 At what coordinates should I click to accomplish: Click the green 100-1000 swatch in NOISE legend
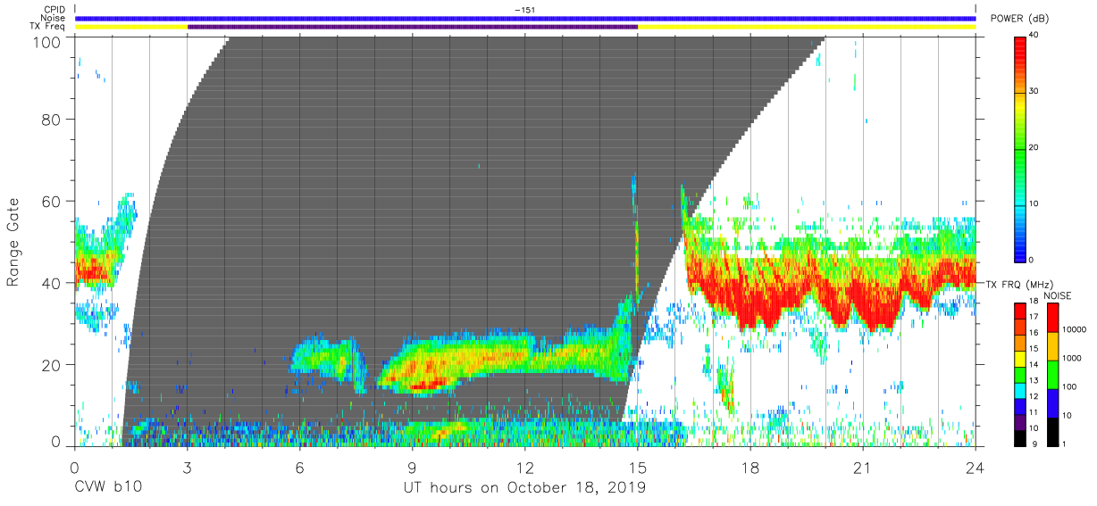[1052, 375]
